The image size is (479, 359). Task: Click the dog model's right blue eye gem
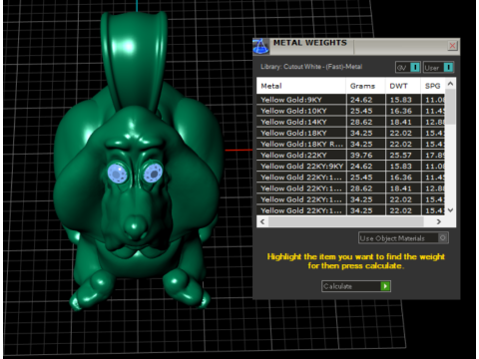coord(153,173)
